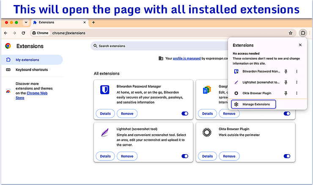313x185 pixels.
Task: Click the Lightshot feather icon in card
Action: click(105, 132)
